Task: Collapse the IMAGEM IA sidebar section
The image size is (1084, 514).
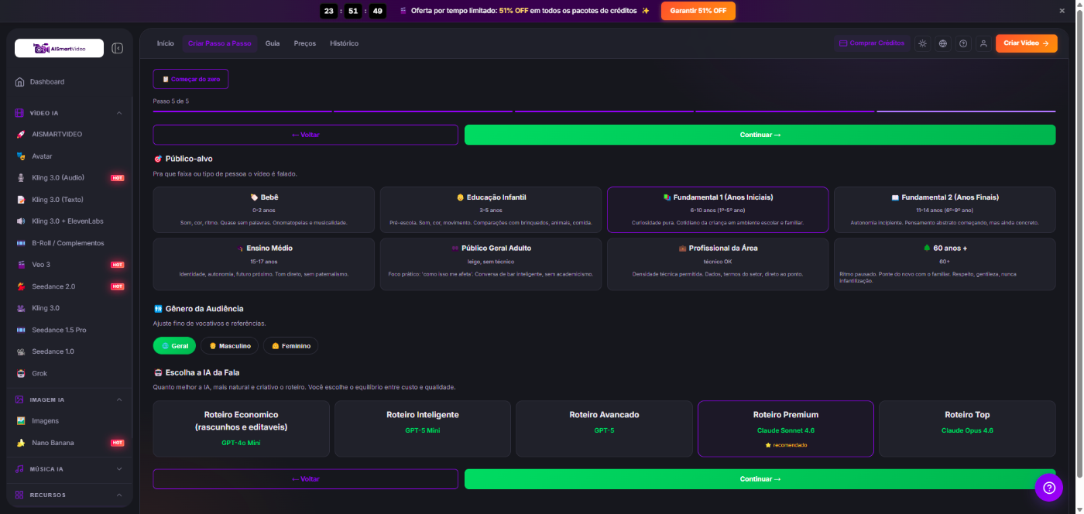Action: (119, 399)
